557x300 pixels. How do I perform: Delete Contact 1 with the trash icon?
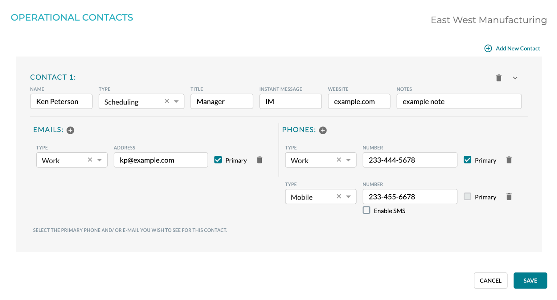point(499,78)
